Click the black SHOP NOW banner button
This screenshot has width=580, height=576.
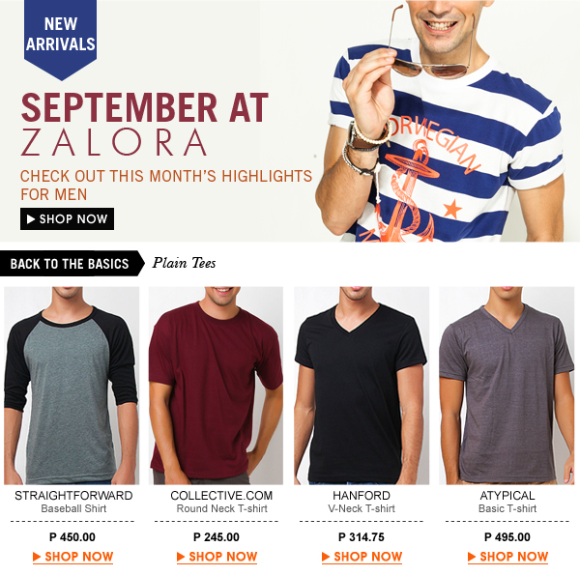(67, 218)
